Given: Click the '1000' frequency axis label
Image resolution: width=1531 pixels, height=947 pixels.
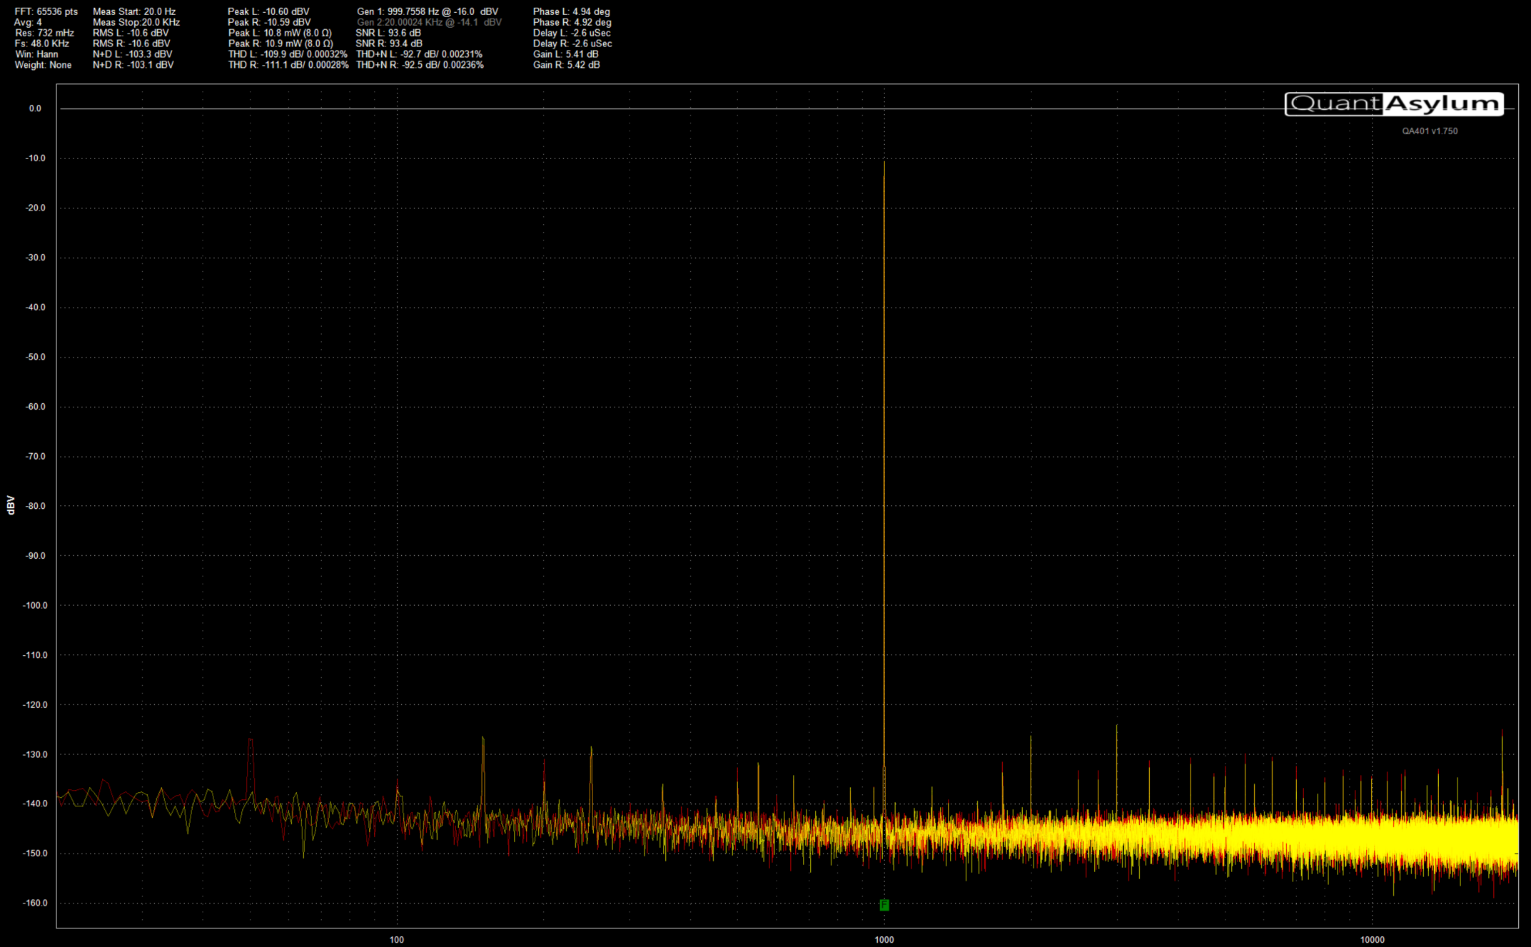Looking at the screenshot, I should 884,940.
